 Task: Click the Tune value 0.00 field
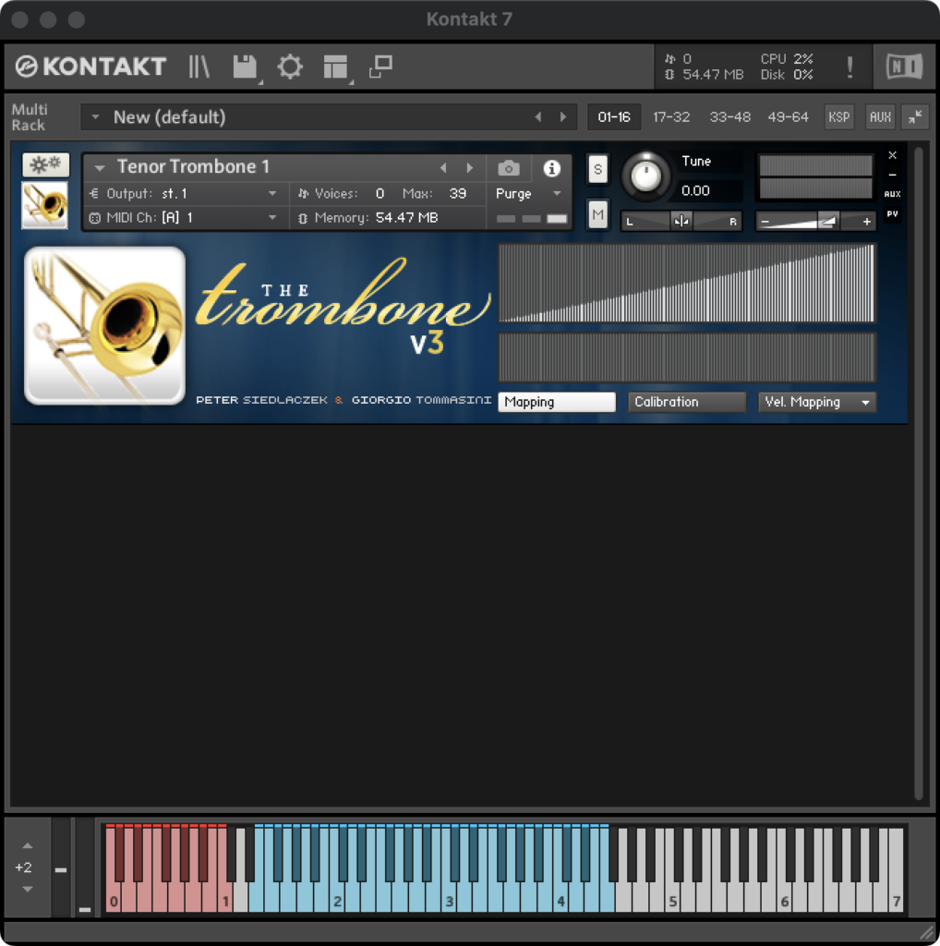pos(695,190)
